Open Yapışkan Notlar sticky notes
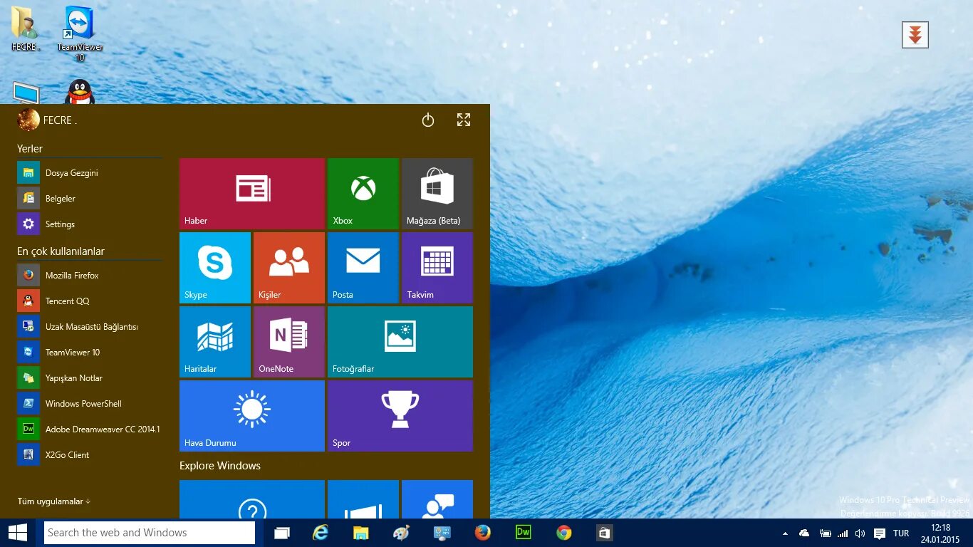 90,378
